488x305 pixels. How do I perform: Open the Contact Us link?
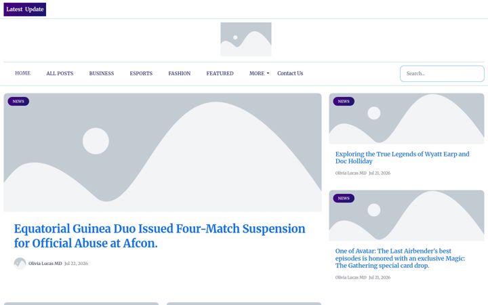[290, 73]
